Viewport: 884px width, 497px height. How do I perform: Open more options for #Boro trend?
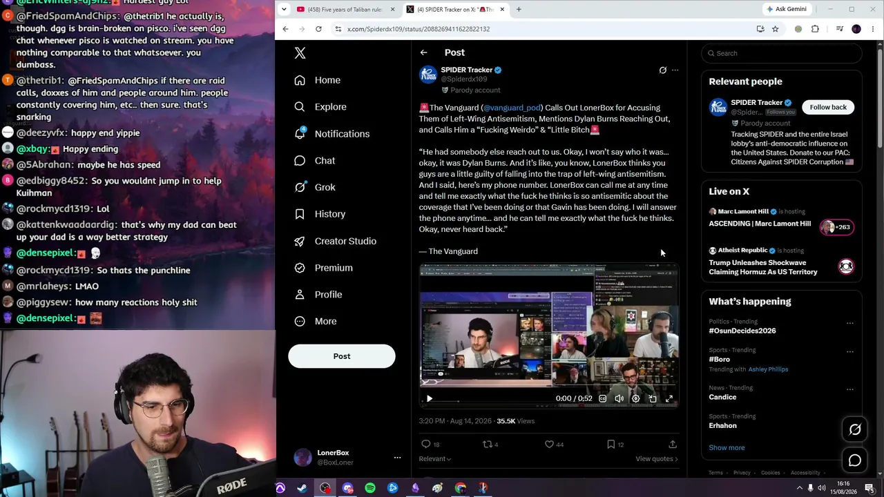[x=850, y=352]
